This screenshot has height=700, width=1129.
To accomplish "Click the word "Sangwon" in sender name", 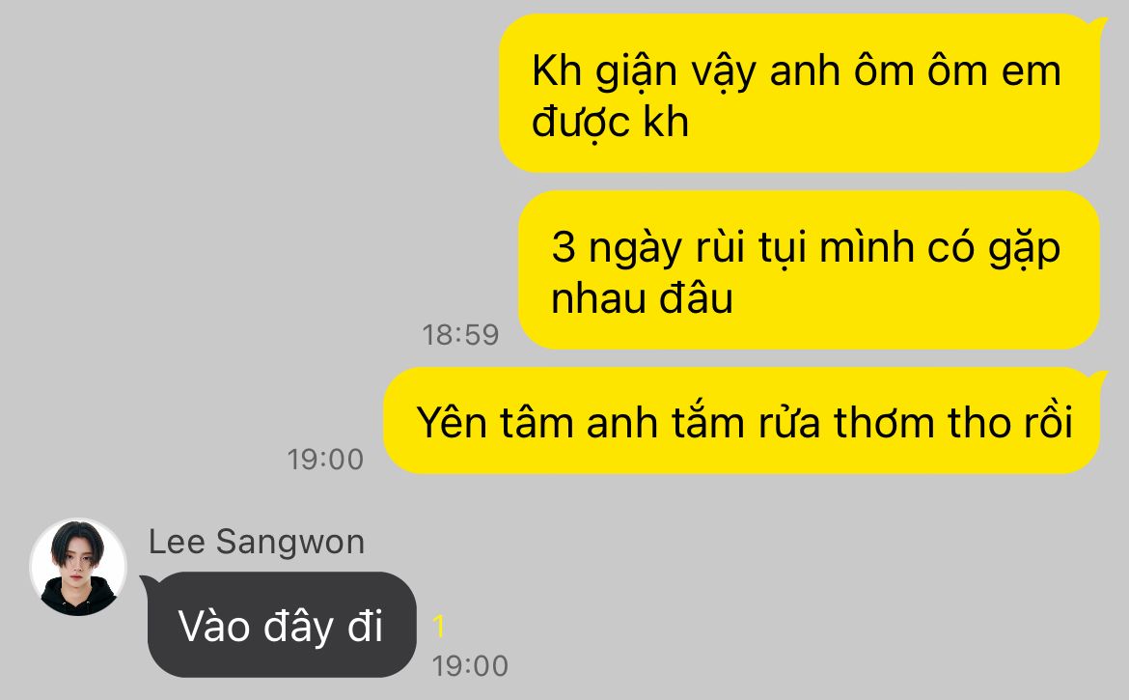I will point(290,543).
